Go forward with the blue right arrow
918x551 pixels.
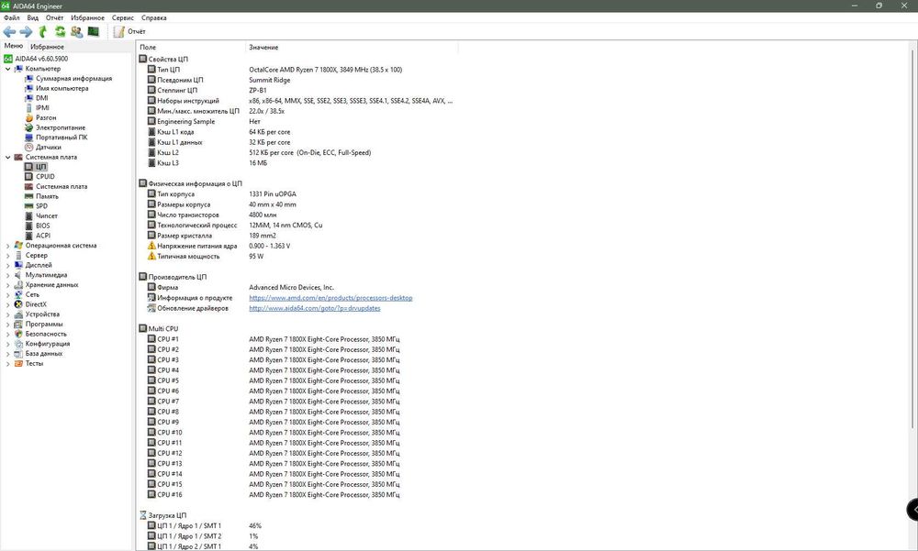26,31
